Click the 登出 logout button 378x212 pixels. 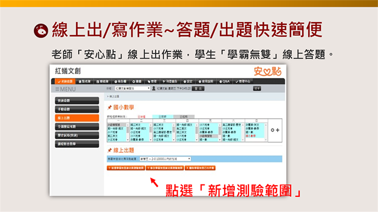pos(198,88)
